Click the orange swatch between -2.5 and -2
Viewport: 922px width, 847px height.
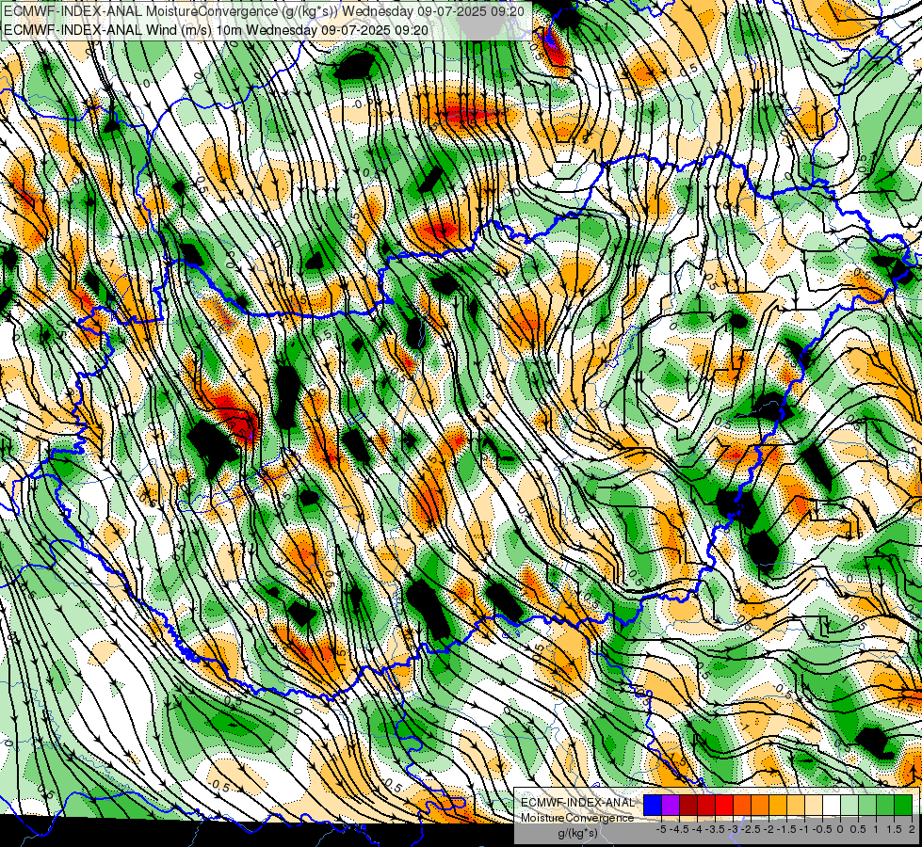(x=760, y=806)
